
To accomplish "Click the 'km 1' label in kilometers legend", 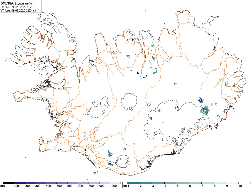I will [x=126, y=186].
